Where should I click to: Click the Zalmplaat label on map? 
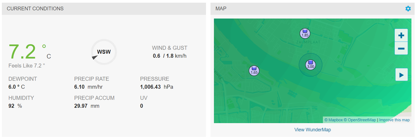[308, 42]
